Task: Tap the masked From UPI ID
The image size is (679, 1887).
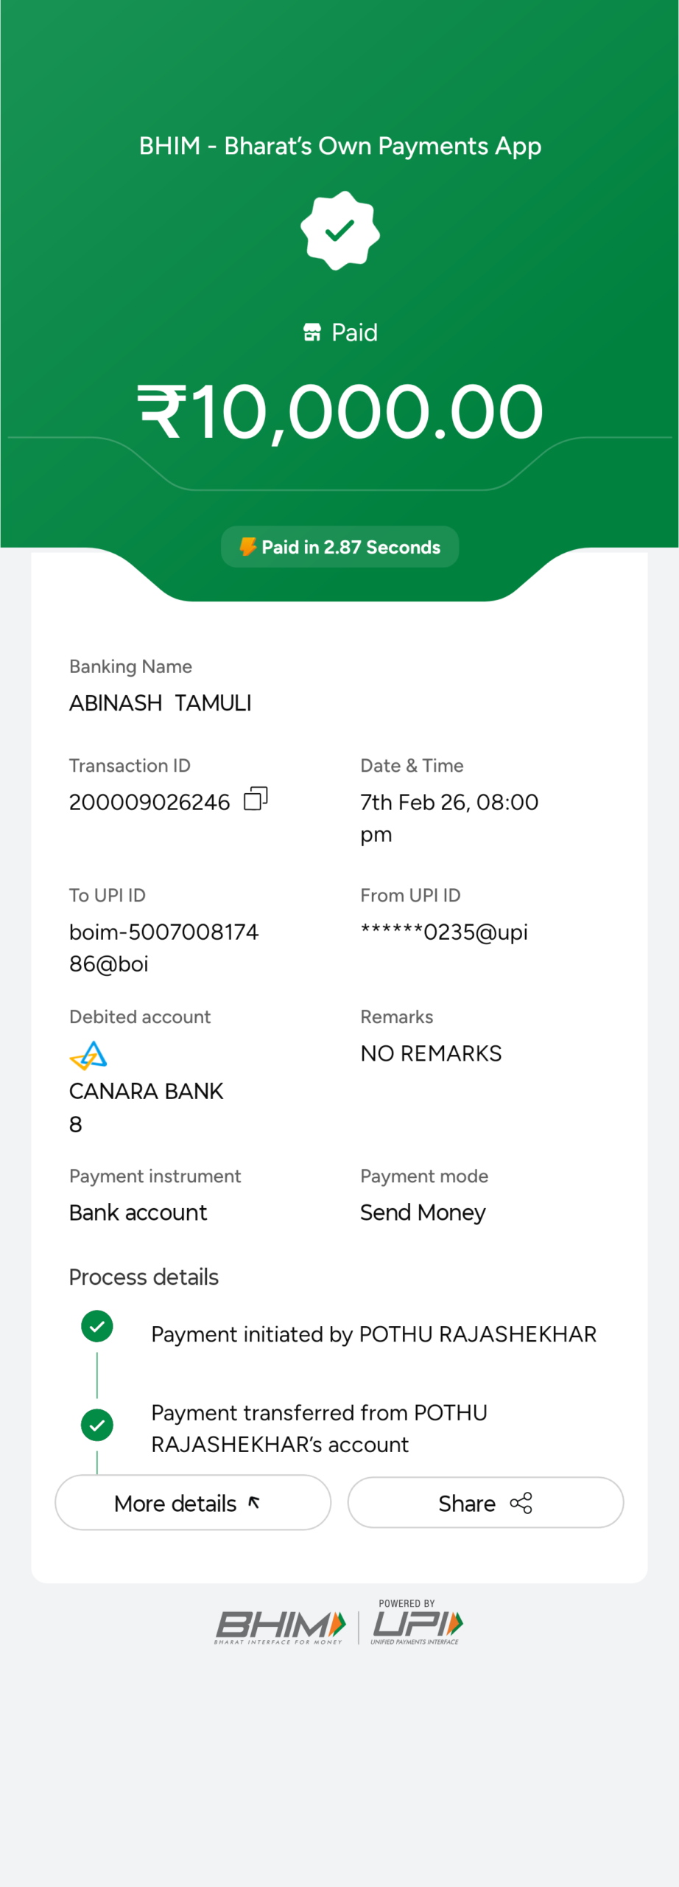Action: [444, 932]
